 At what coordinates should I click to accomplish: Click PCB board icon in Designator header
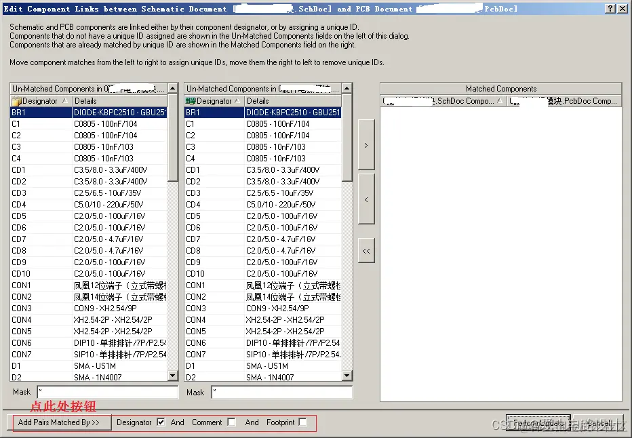pos(191,101)
